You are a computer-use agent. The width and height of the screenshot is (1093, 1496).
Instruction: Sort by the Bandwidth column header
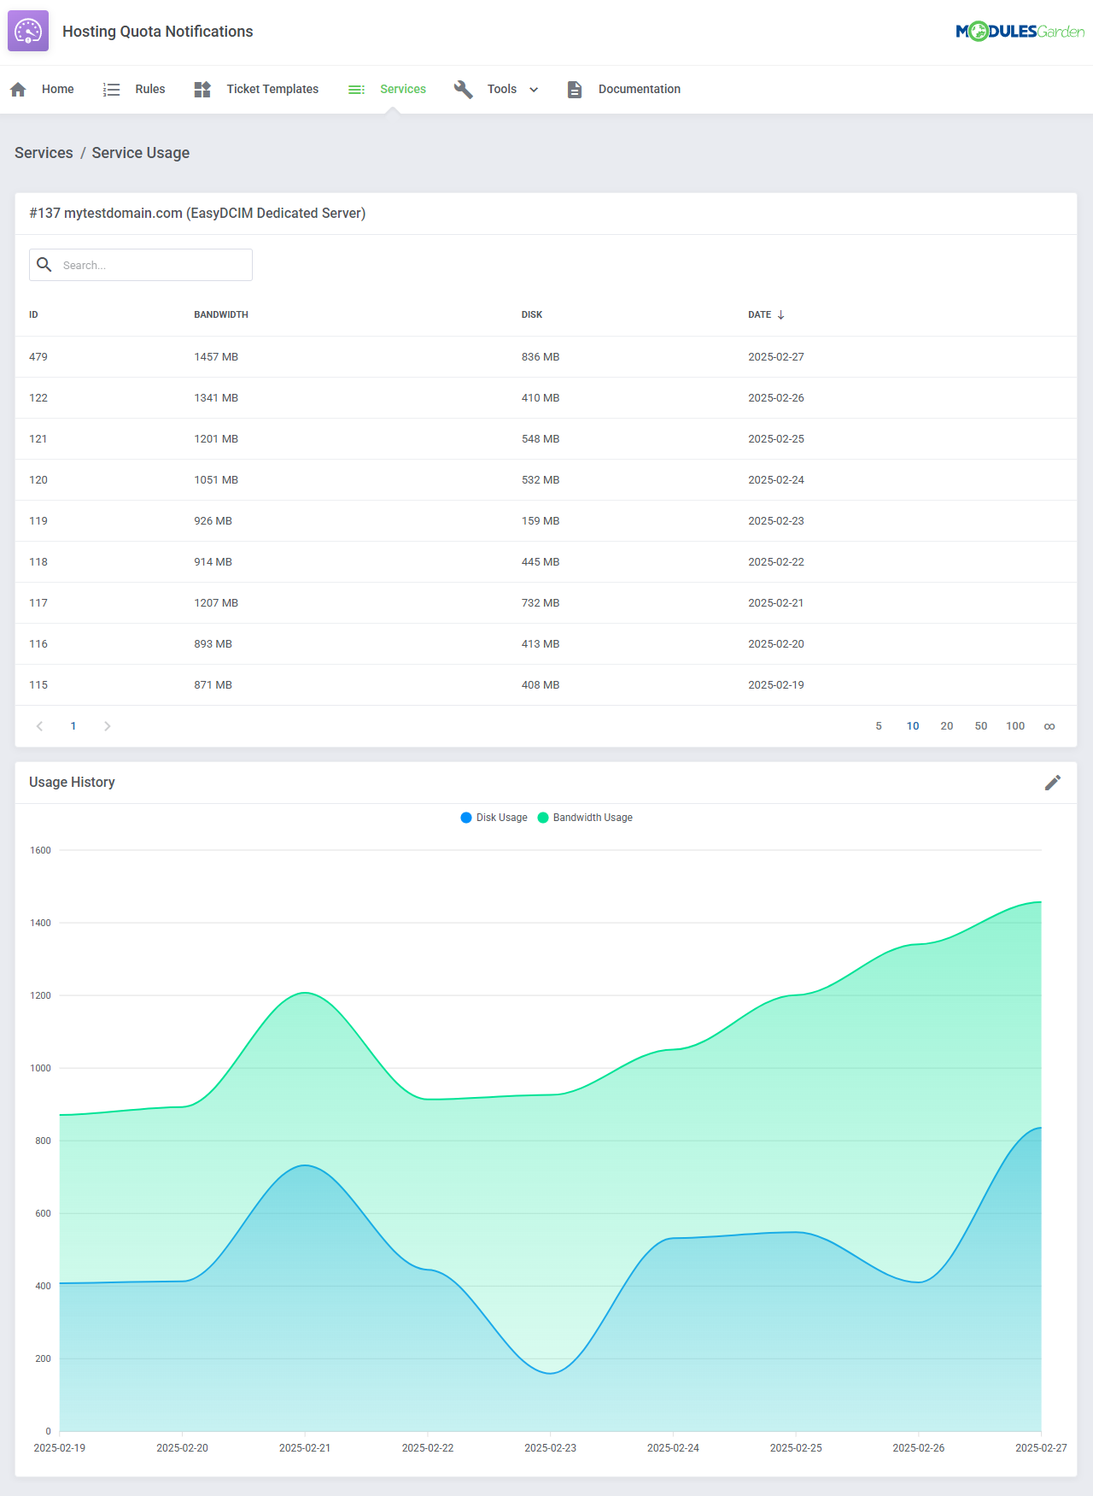point(221,315)
